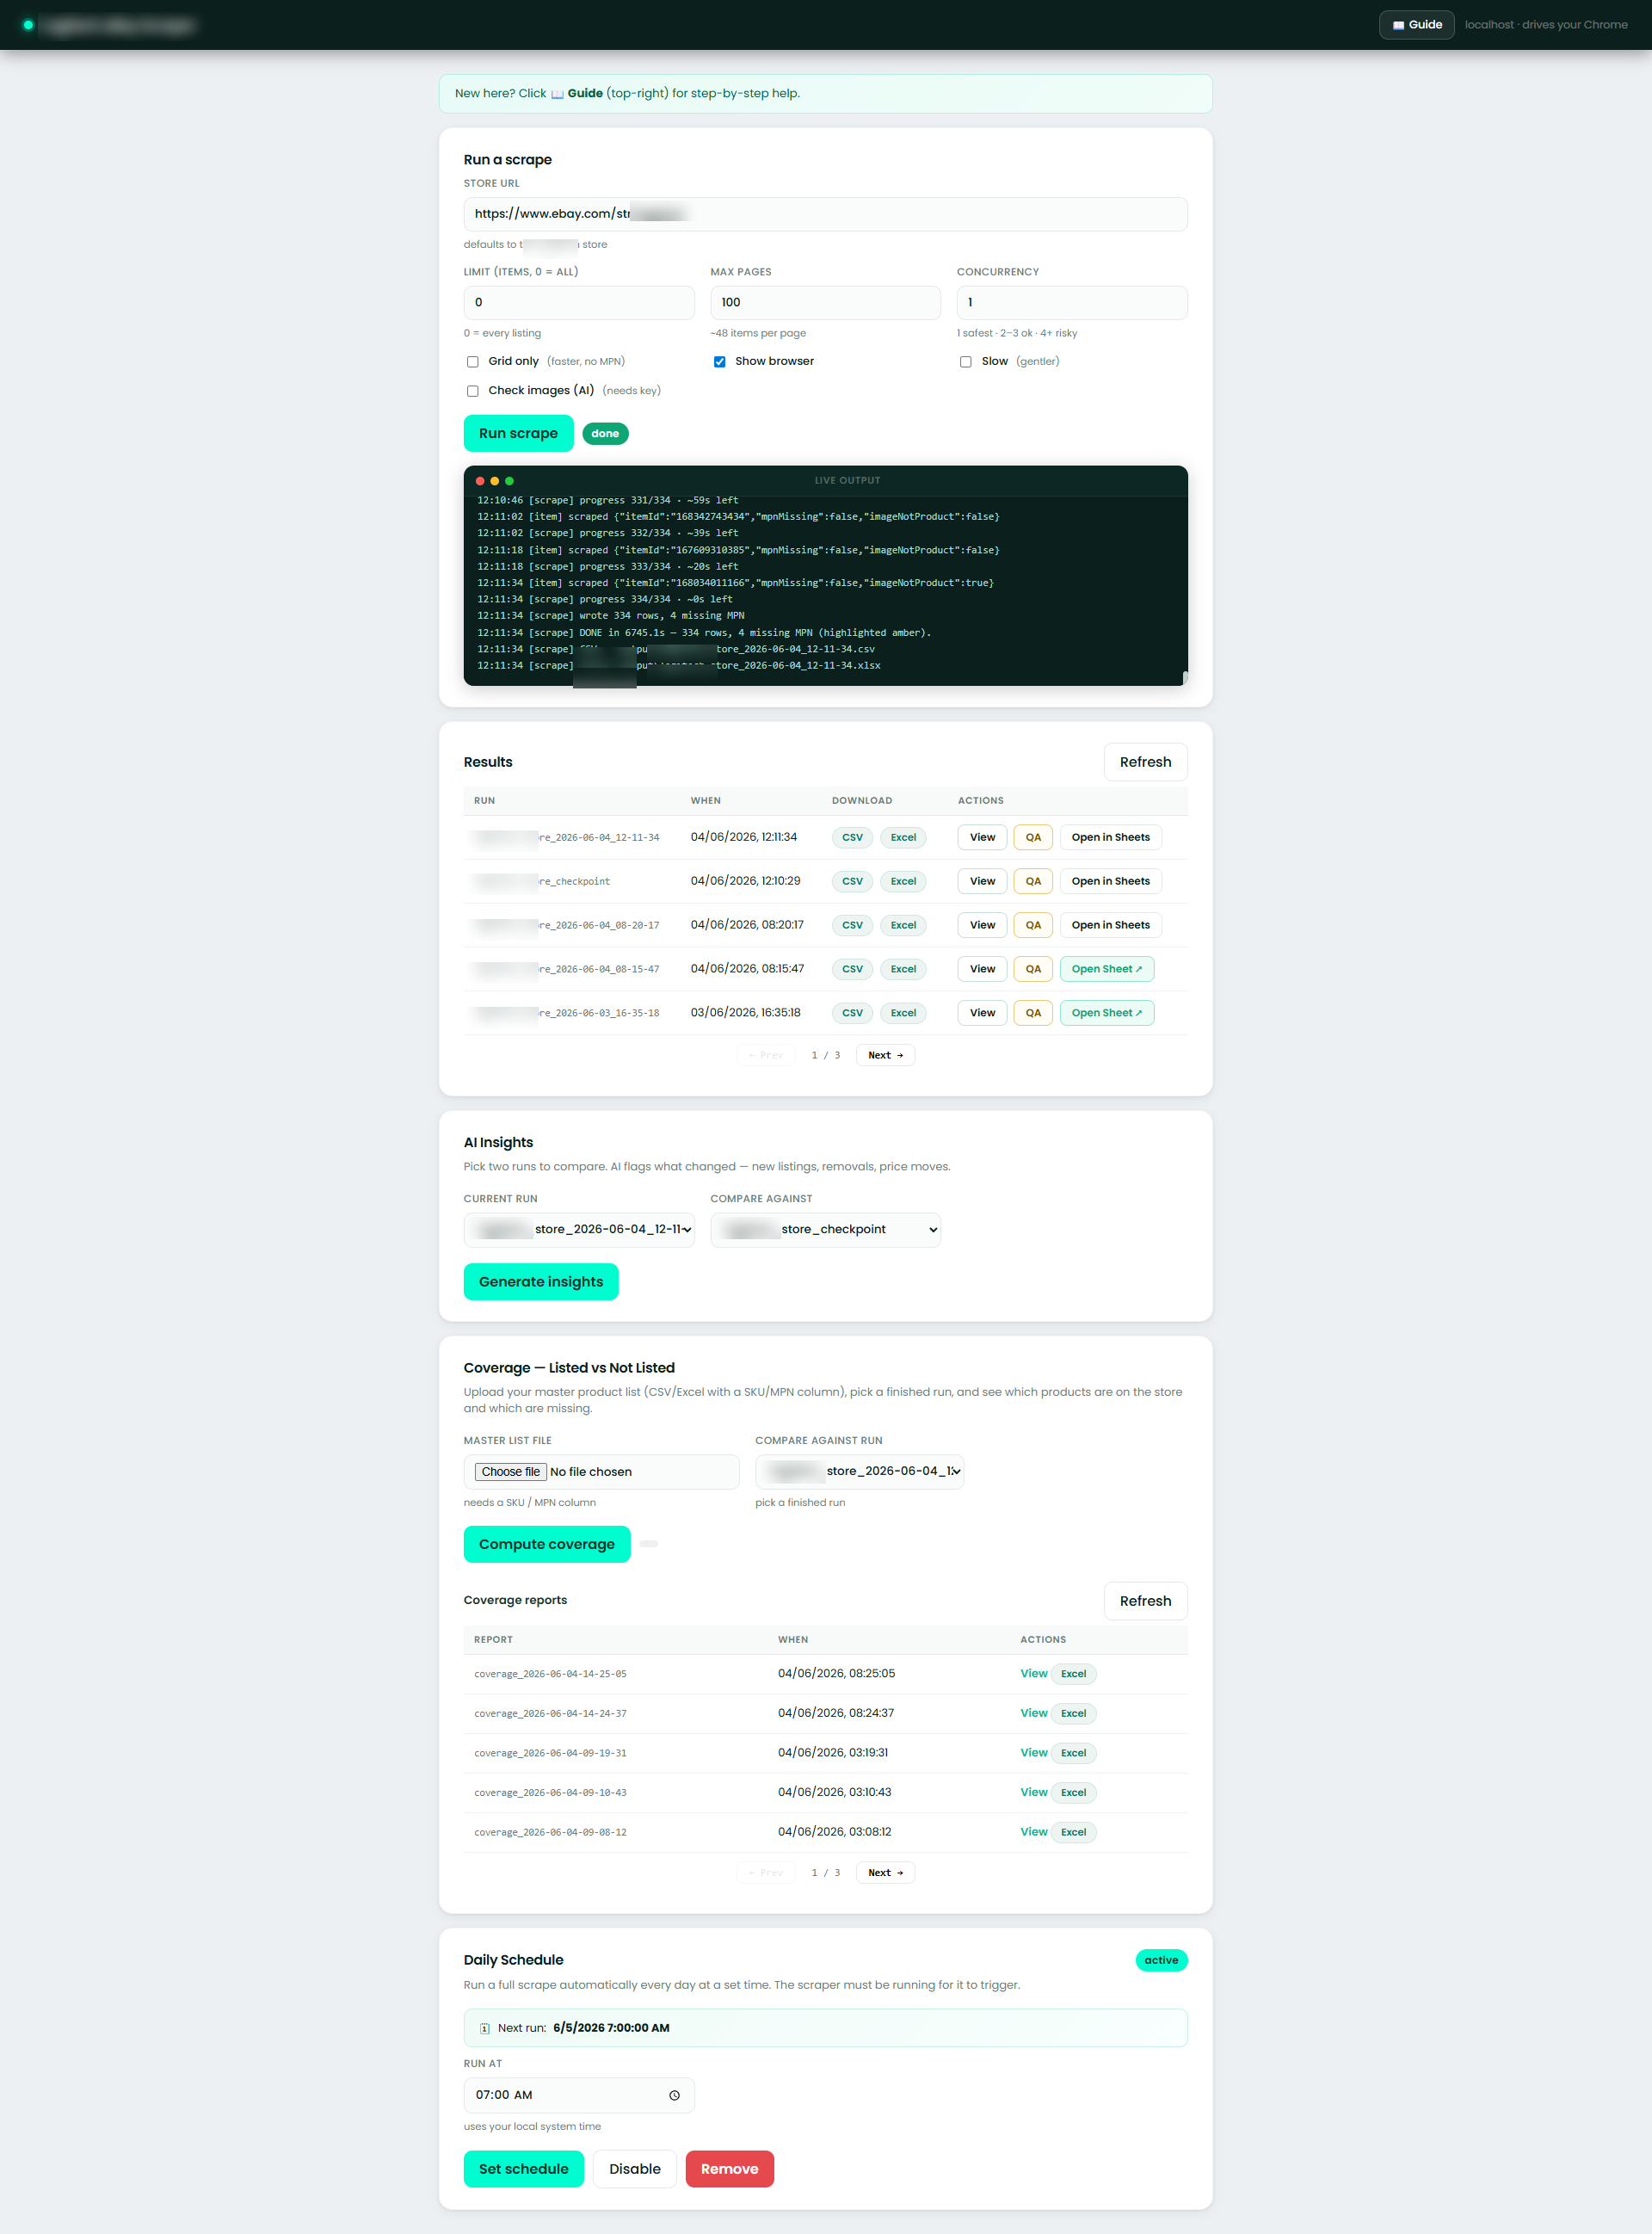Open QA for the 03/06 16:35:18 run
Screen dimensions: 1652x2234
click(1033, 1014)
